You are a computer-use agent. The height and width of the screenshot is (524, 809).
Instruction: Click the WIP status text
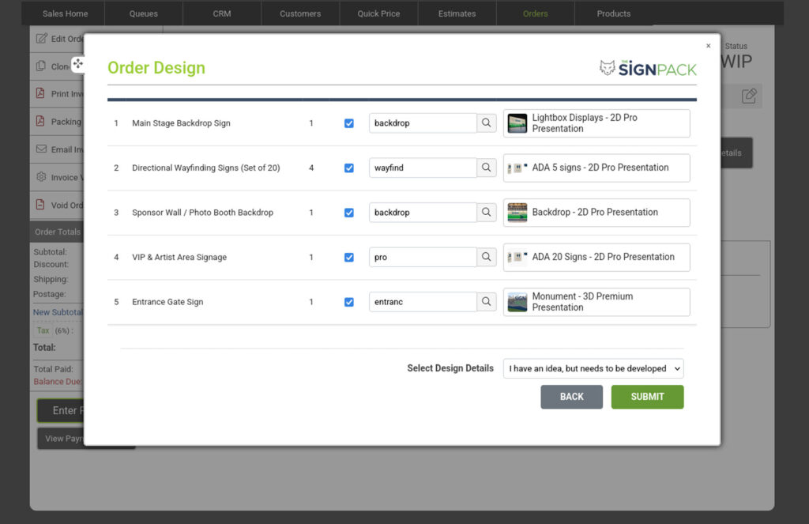coord(737,62)
